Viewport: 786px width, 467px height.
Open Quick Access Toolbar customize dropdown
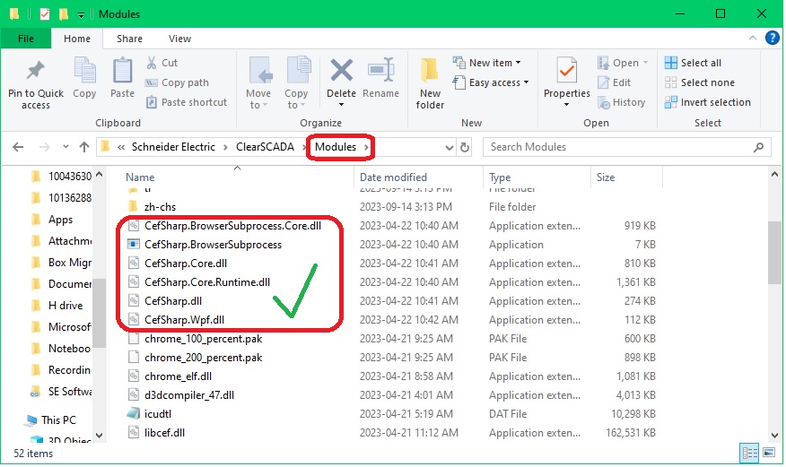coord(81,14)
